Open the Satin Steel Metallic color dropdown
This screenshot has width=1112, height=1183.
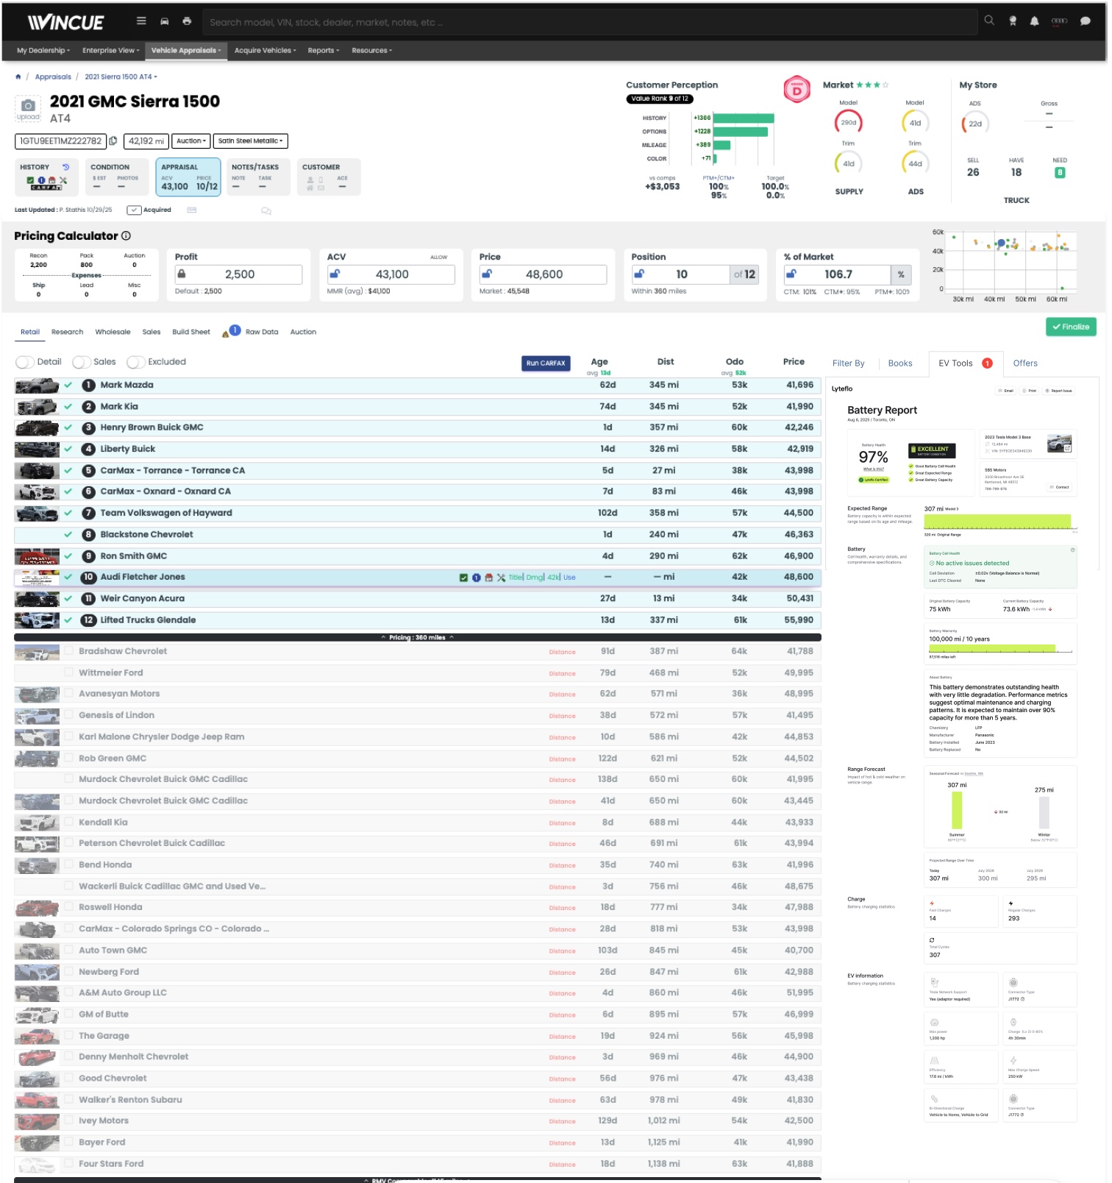pos(251,141)
